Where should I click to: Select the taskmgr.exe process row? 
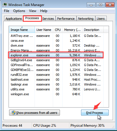[x=56, y=84]
